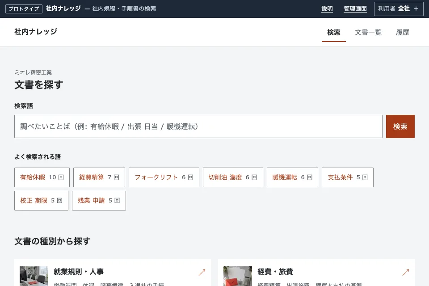Viewport: 429px width, 286px height.
Task: Focus the 検索語 search input field
Action: click(198, 126)
